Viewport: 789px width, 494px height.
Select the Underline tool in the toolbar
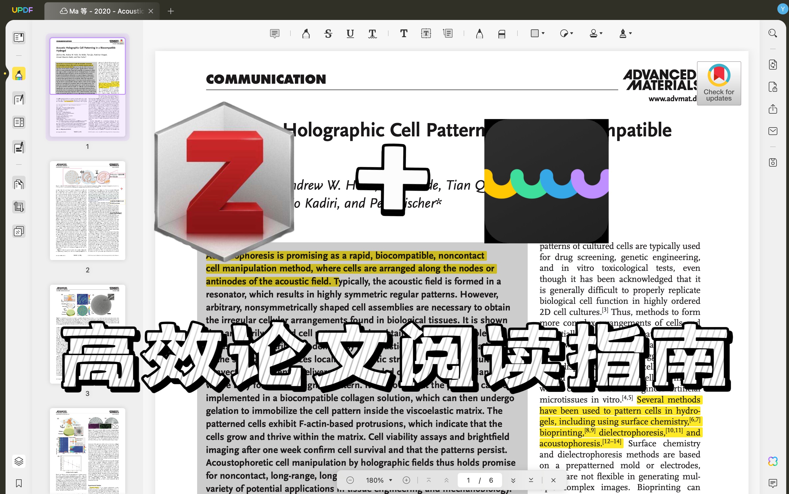350,33
